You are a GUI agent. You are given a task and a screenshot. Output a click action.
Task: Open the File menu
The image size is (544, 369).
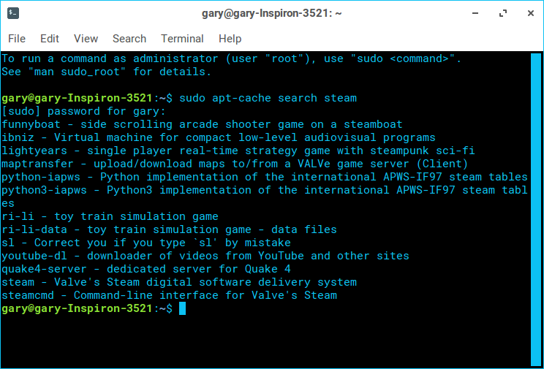(17, 39)
